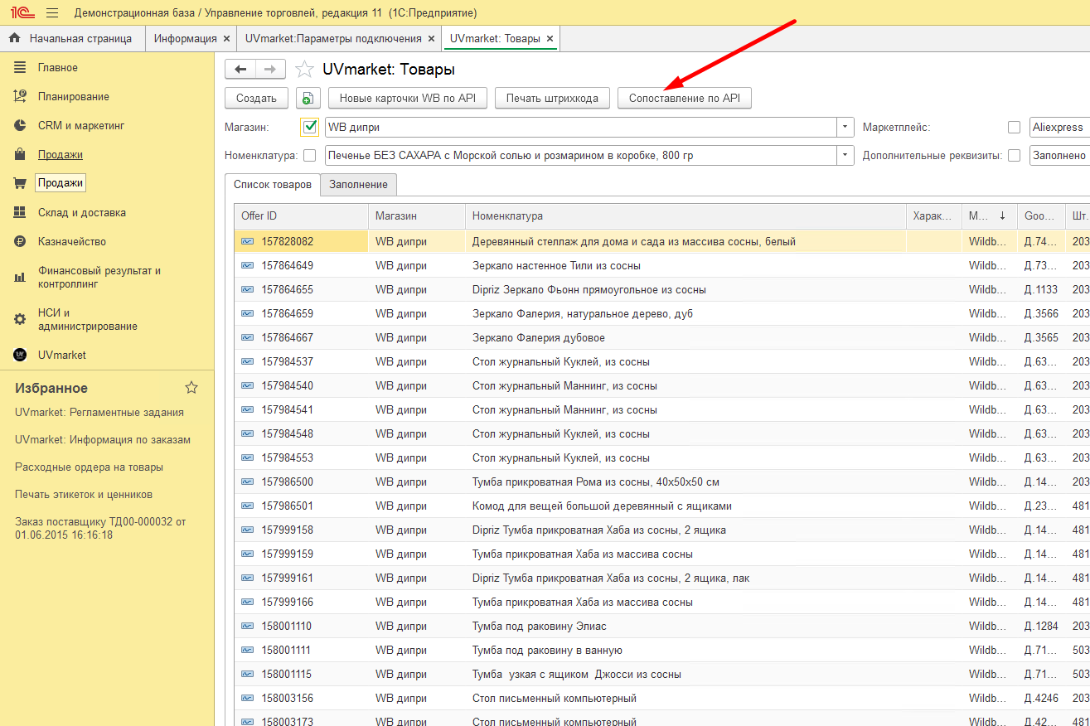Close the Информация tab
The image size is (1090, 726).
(225, 38)
